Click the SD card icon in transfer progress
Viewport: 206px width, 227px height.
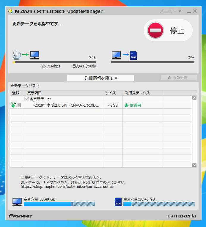click(133, 55)
